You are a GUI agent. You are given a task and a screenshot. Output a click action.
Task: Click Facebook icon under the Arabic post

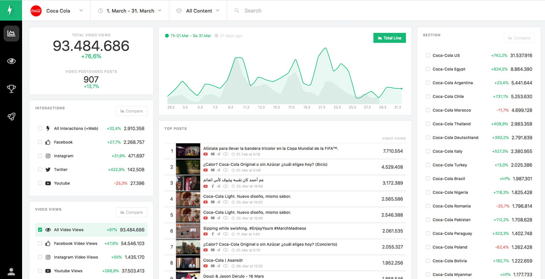point(213,186)
